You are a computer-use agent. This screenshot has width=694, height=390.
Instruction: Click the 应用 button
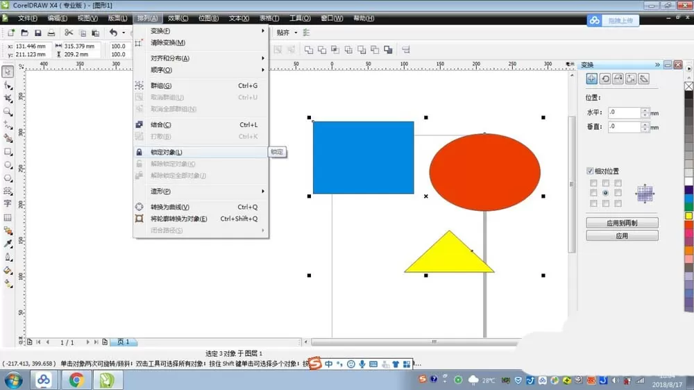(x=622, y=235)
